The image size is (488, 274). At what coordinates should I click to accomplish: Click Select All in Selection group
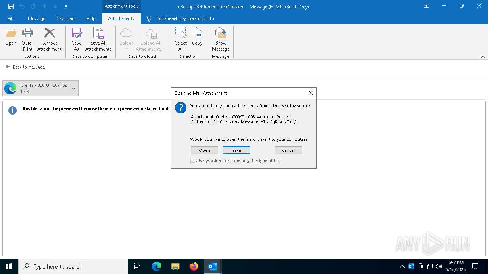click(181, 40)
